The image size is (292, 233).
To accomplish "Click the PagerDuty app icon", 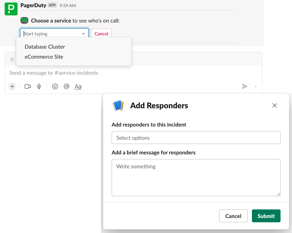I will (11, 9).
